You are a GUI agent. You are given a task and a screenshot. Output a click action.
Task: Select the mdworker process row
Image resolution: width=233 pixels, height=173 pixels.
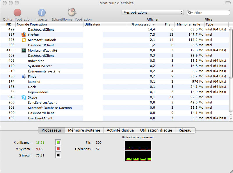tap(114, 61)
